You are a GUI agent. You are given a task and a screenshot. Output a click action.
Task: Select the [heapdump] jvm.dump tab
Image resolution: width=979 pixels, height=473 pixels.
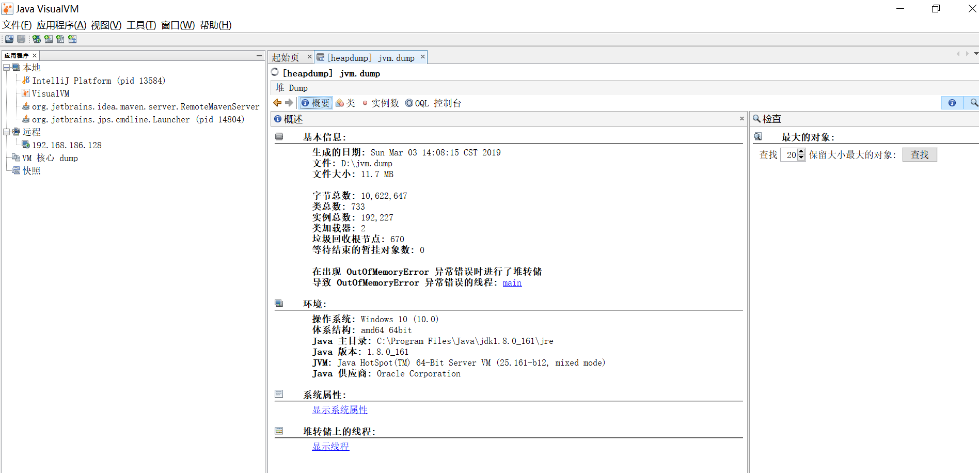[x=371, y=58]
